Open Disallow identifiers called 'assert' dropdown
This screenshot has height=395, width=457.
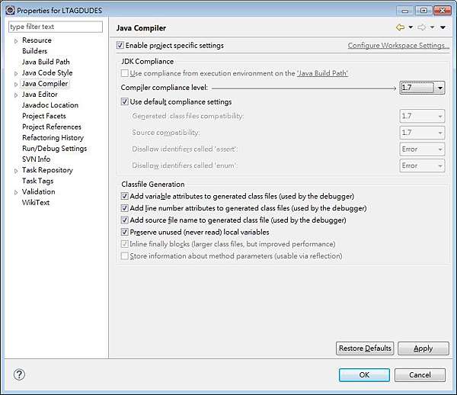(422, 149)
